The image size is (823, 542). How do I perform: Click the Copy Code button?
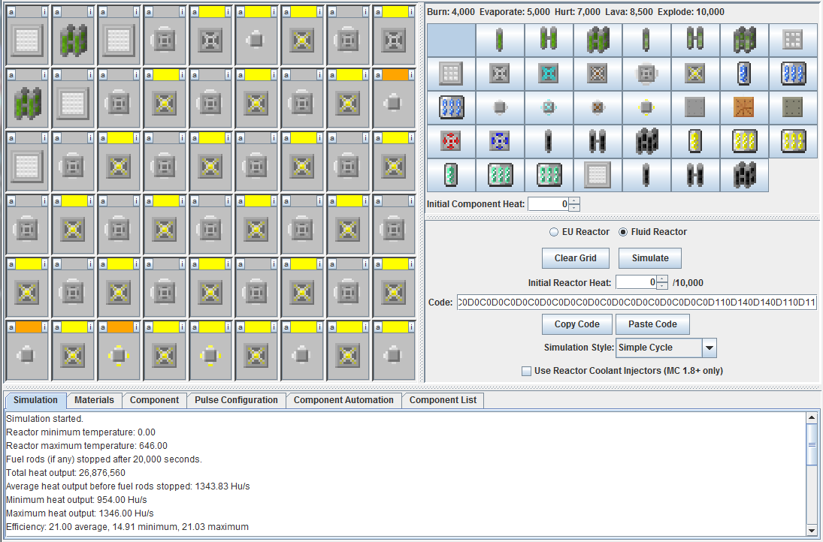click(576, 324)
